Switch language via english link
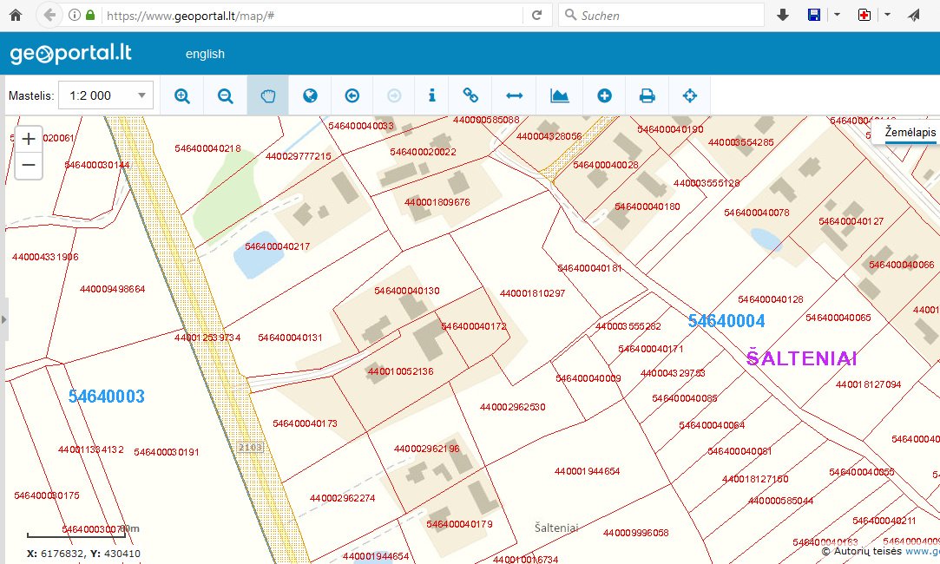The image size is (940, 564). pos(205,54)
